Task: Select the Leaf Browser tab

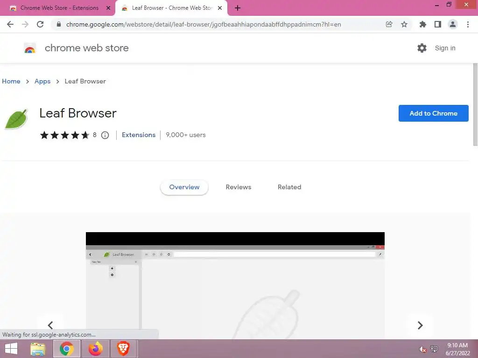Action: pos(171,8)
